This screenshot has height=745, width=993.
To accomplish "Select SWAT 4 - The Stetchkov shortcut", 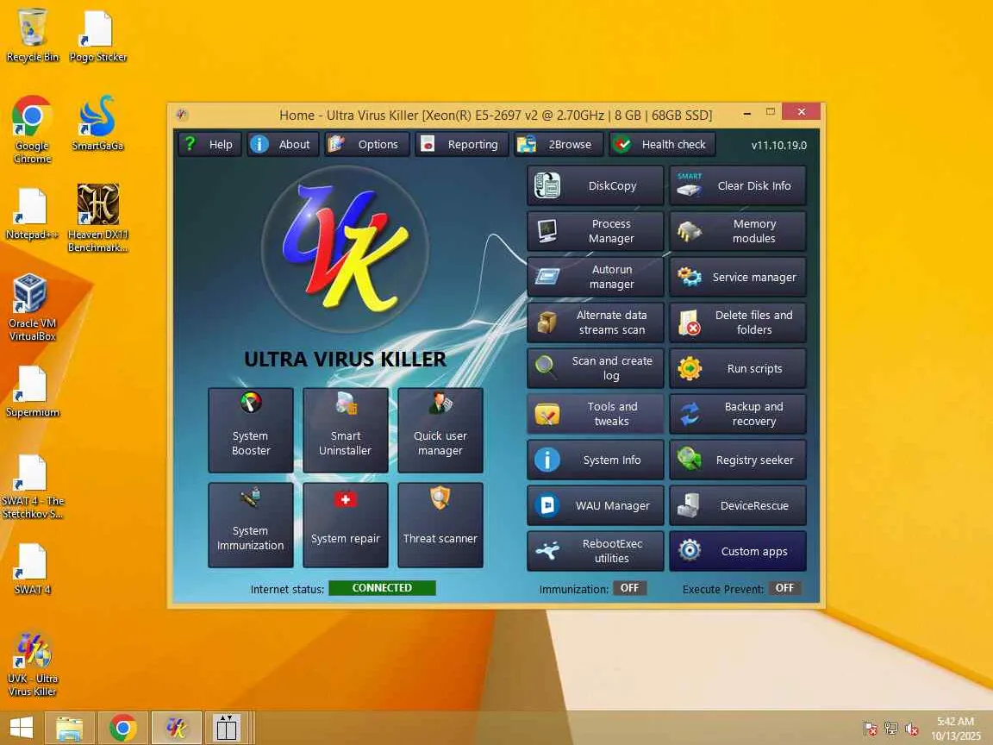I will (32, 486).
